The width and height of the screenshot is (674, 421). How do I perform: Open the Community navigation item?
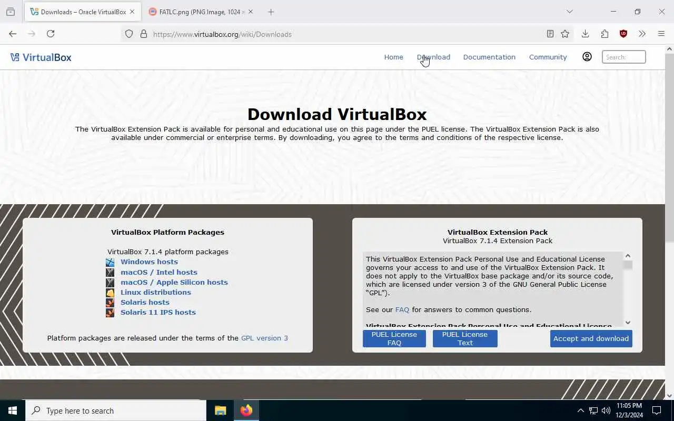click(x=548, y=57)
